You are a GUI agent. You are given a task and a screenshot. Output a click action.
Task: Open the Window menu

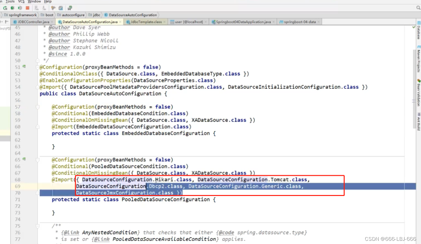coord(34,2)
